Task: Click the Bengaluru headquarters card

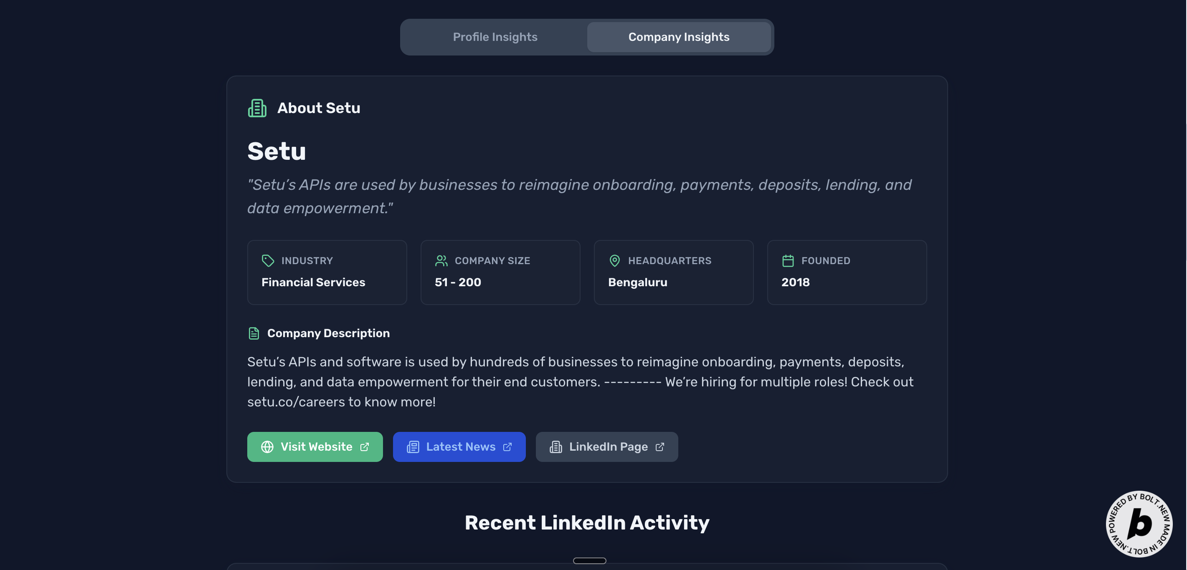Action: coord(673,272)
